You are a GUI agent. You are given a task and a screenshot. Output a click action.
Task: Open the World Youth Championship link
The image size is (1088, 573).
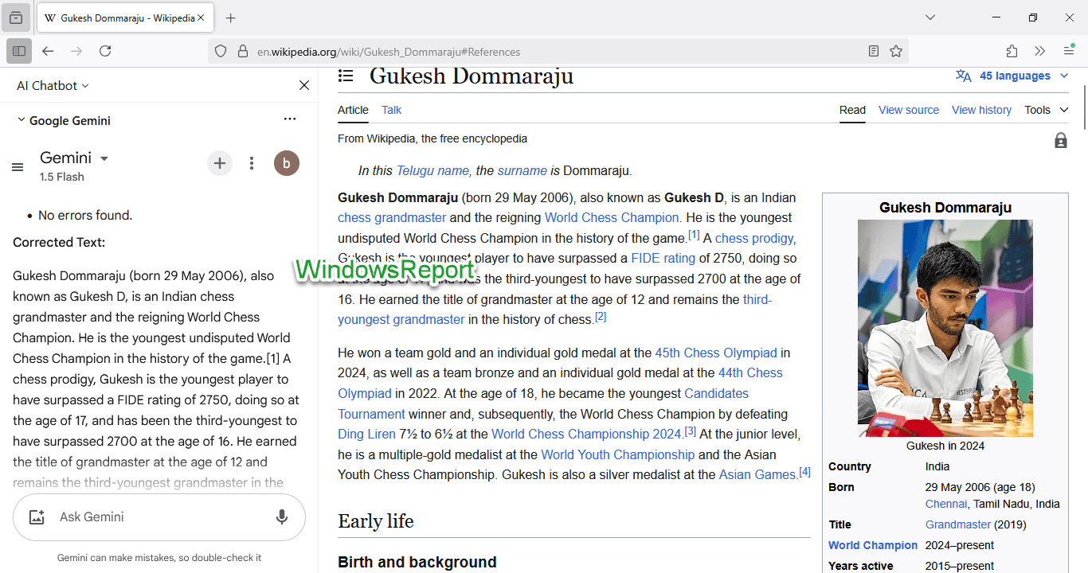(618, 454)
